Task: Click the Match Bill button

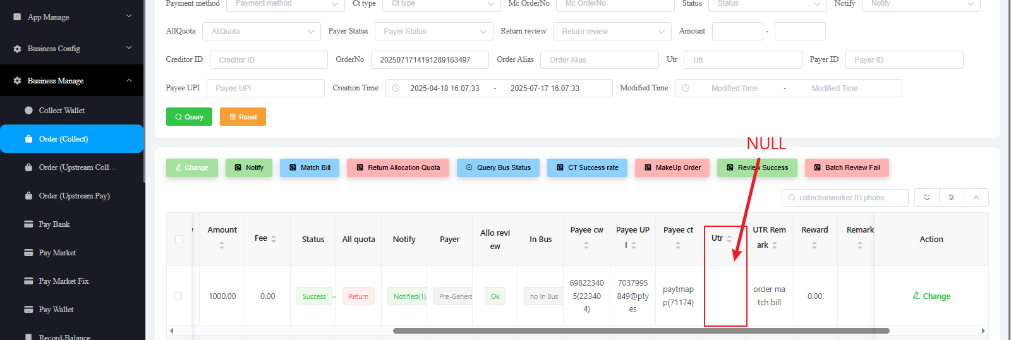Action: coord(310,167)
